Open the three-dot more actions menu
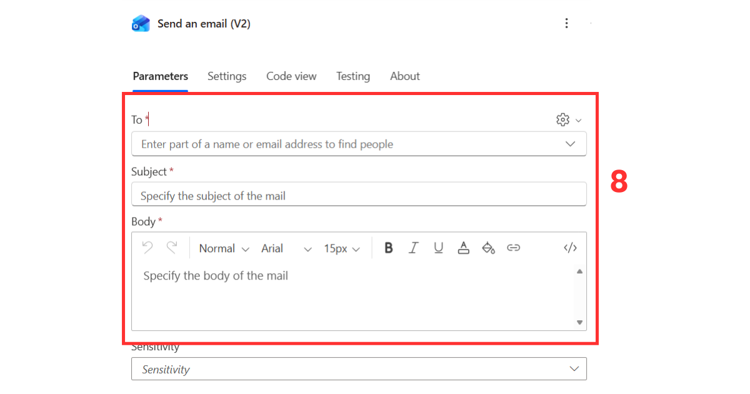 [566, 23]
